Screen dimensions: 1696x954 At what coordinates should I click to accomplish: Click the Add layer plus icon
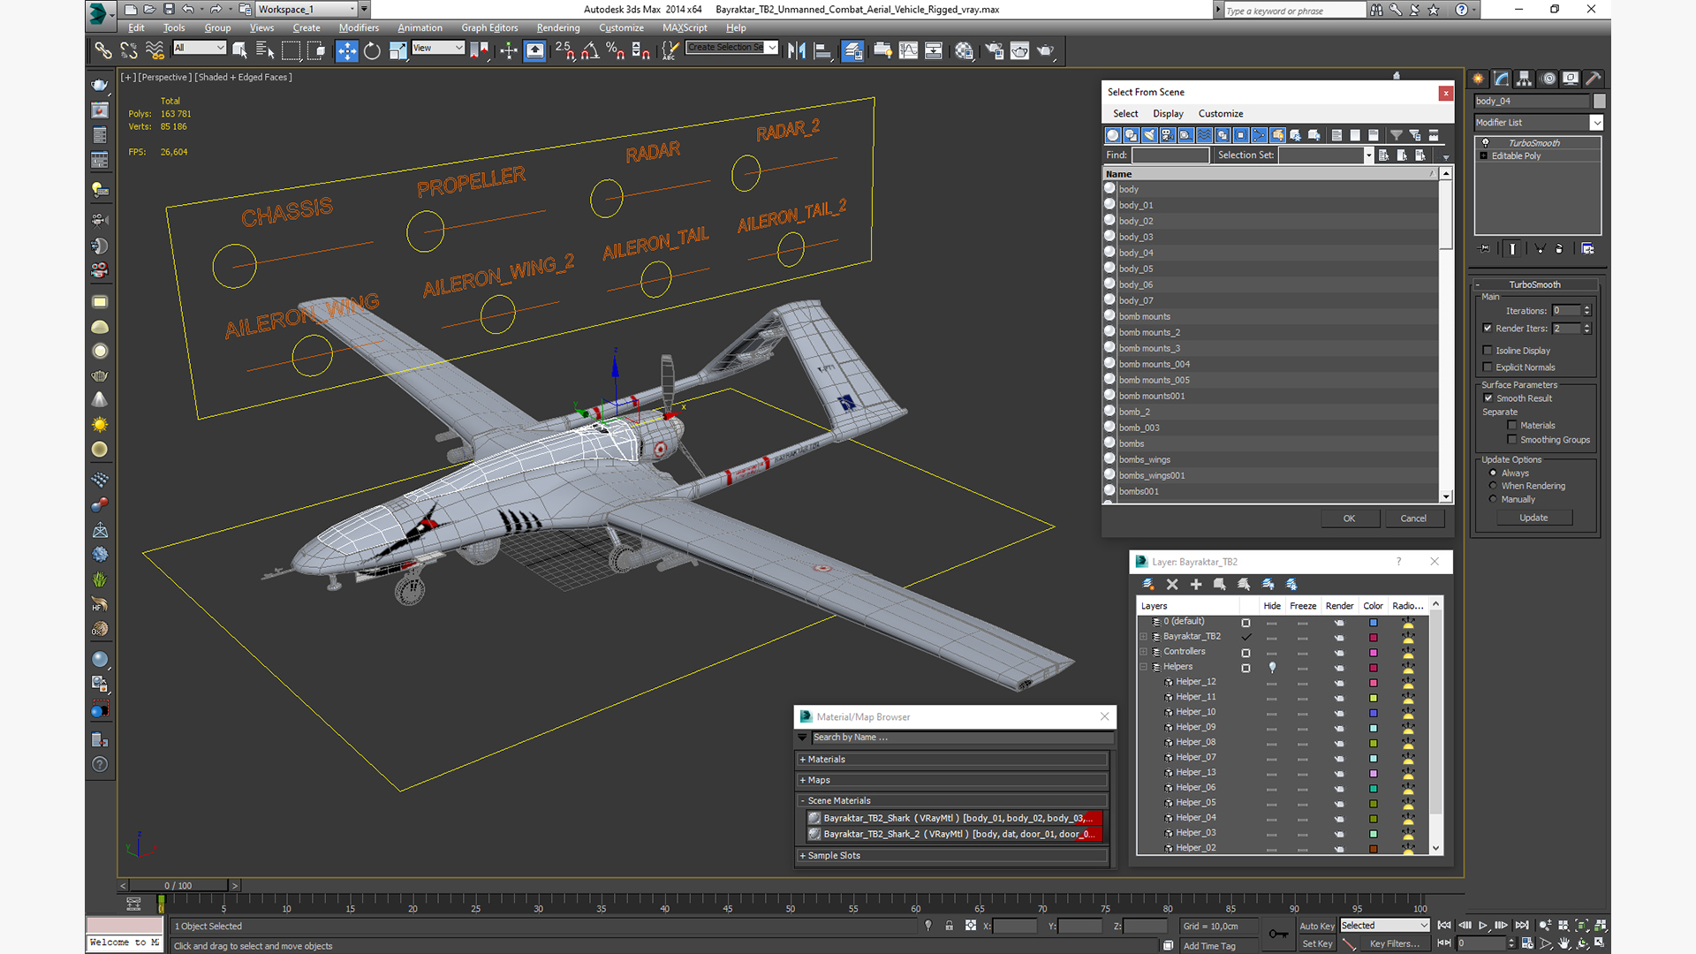click(1196, 584)
